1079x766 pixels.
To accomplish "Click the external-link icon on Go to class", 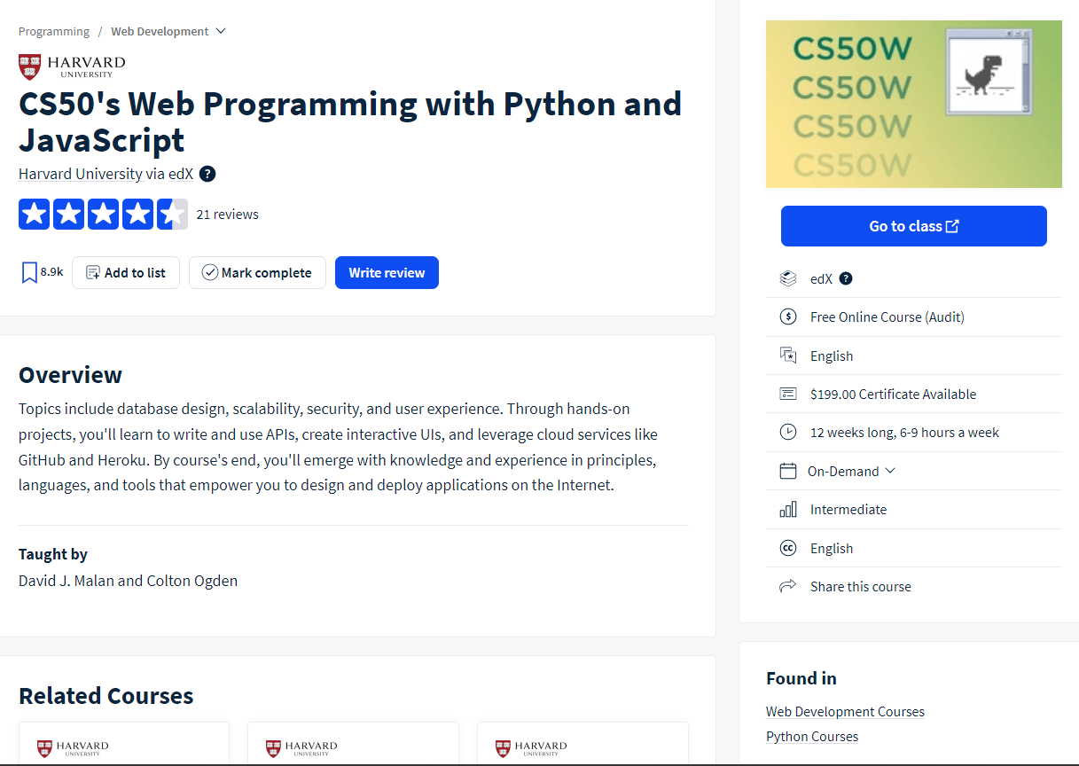I will click(x=952, y=226).
